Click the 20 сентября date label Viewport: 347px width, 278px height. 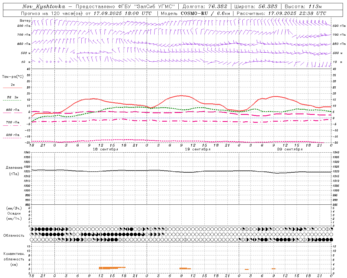(x=290, y=149)
